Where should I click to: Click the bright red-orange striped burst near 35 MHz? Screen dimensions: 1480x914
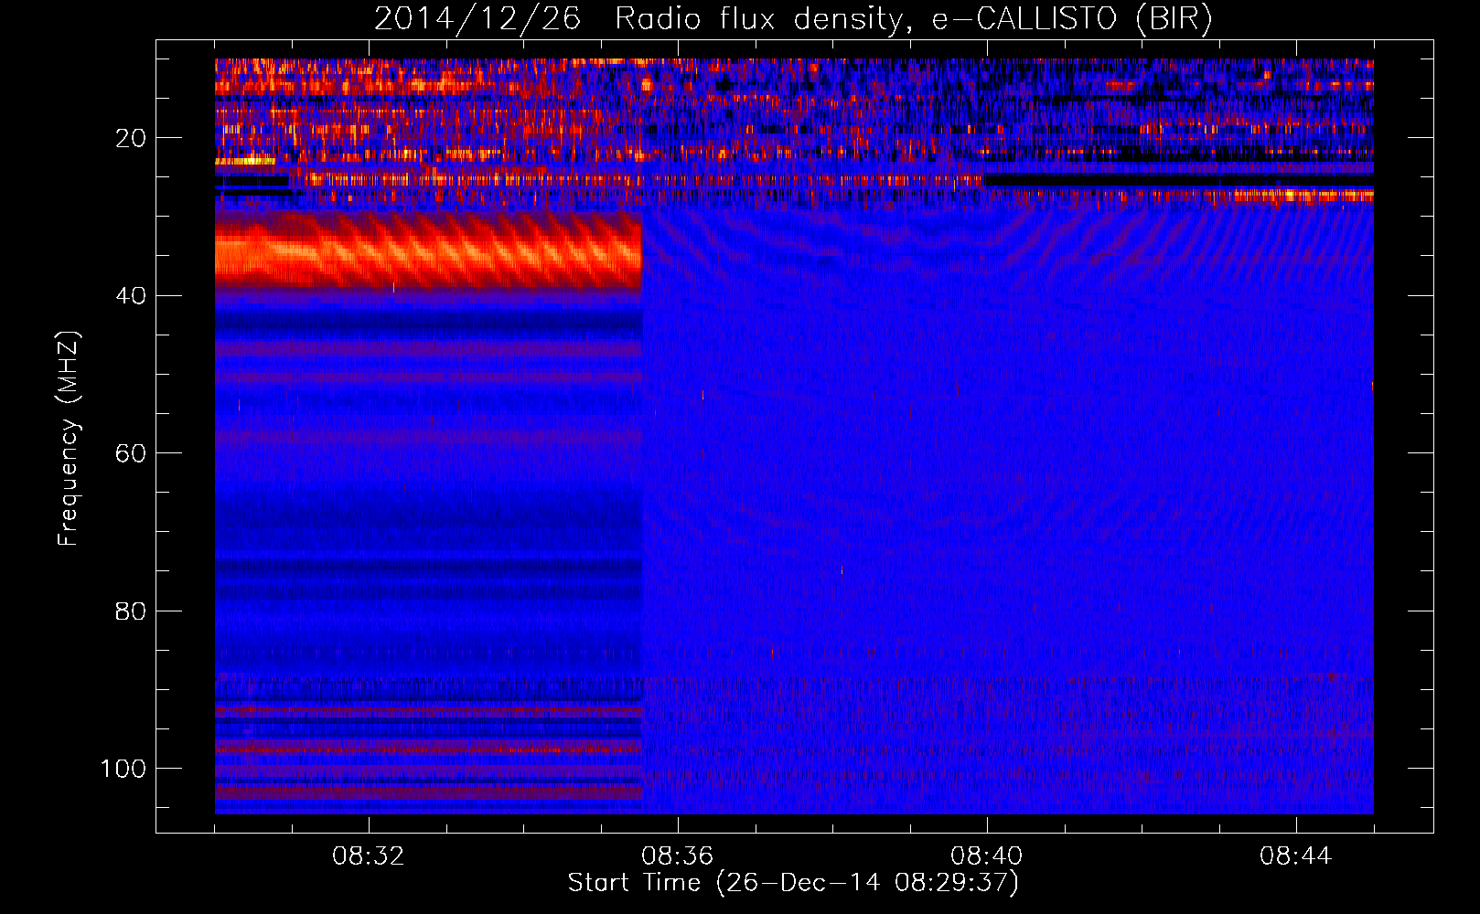[x=429, y=251]
